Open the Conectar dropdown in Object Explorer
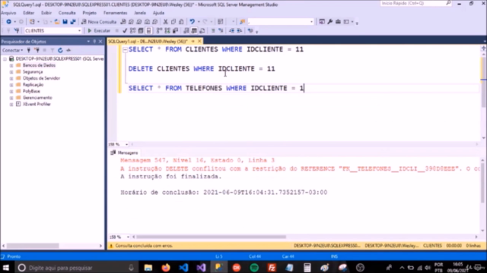This screenshot has width=487, height=273. coord(12,50)
